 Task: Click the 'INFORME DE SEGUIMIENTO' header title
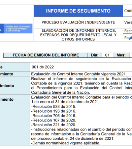pyautogui.click(x=78, y=11)
